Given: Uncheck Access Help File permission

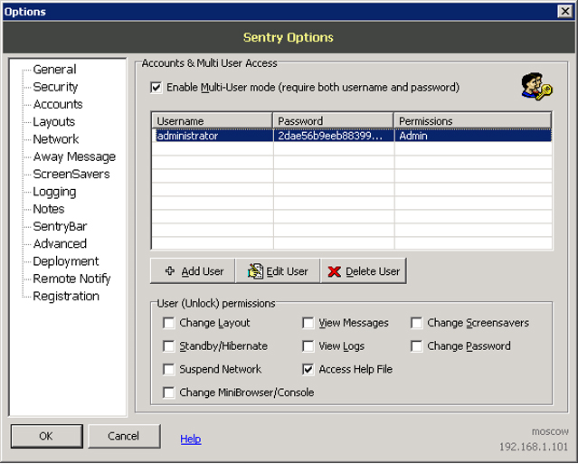Looking at the screenshot, I should point(308,369).
